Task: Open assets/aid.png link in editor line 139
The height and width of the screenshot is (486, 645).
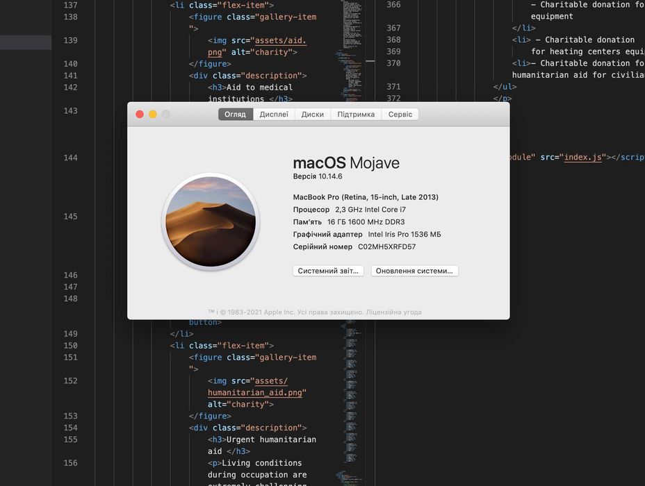Action: coord(281,40)
